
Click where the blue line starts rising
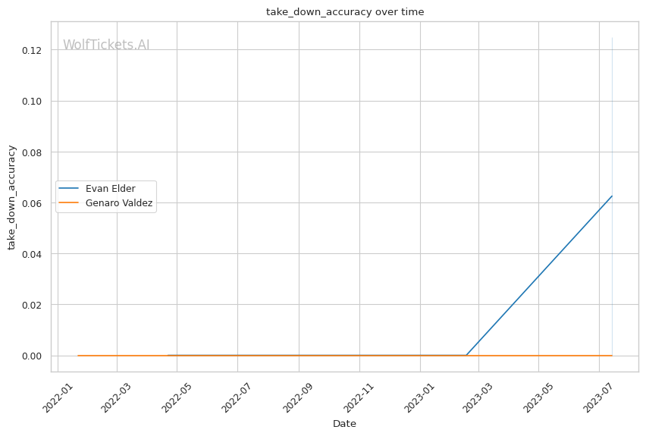point(466,355)
